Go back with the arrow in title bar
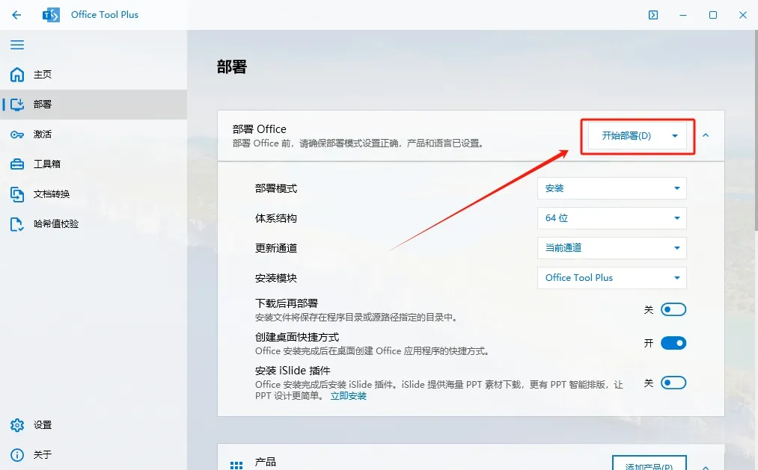 (16, 15)
